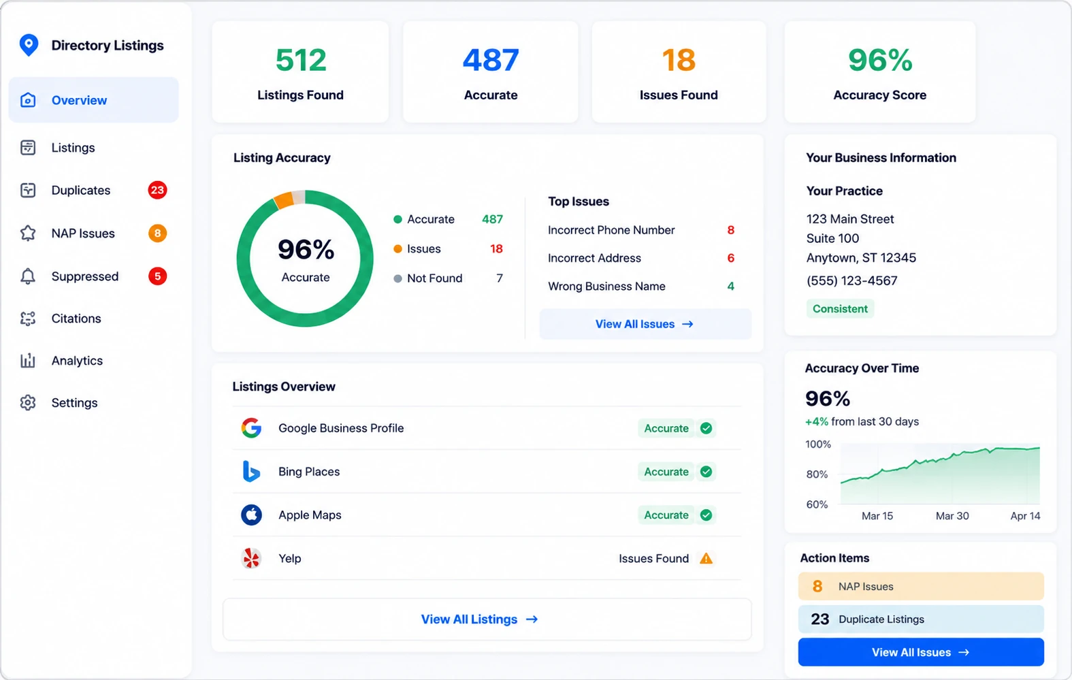
Task: Click the green checkmark on Google Business Profile row
Action: (706, 428)
